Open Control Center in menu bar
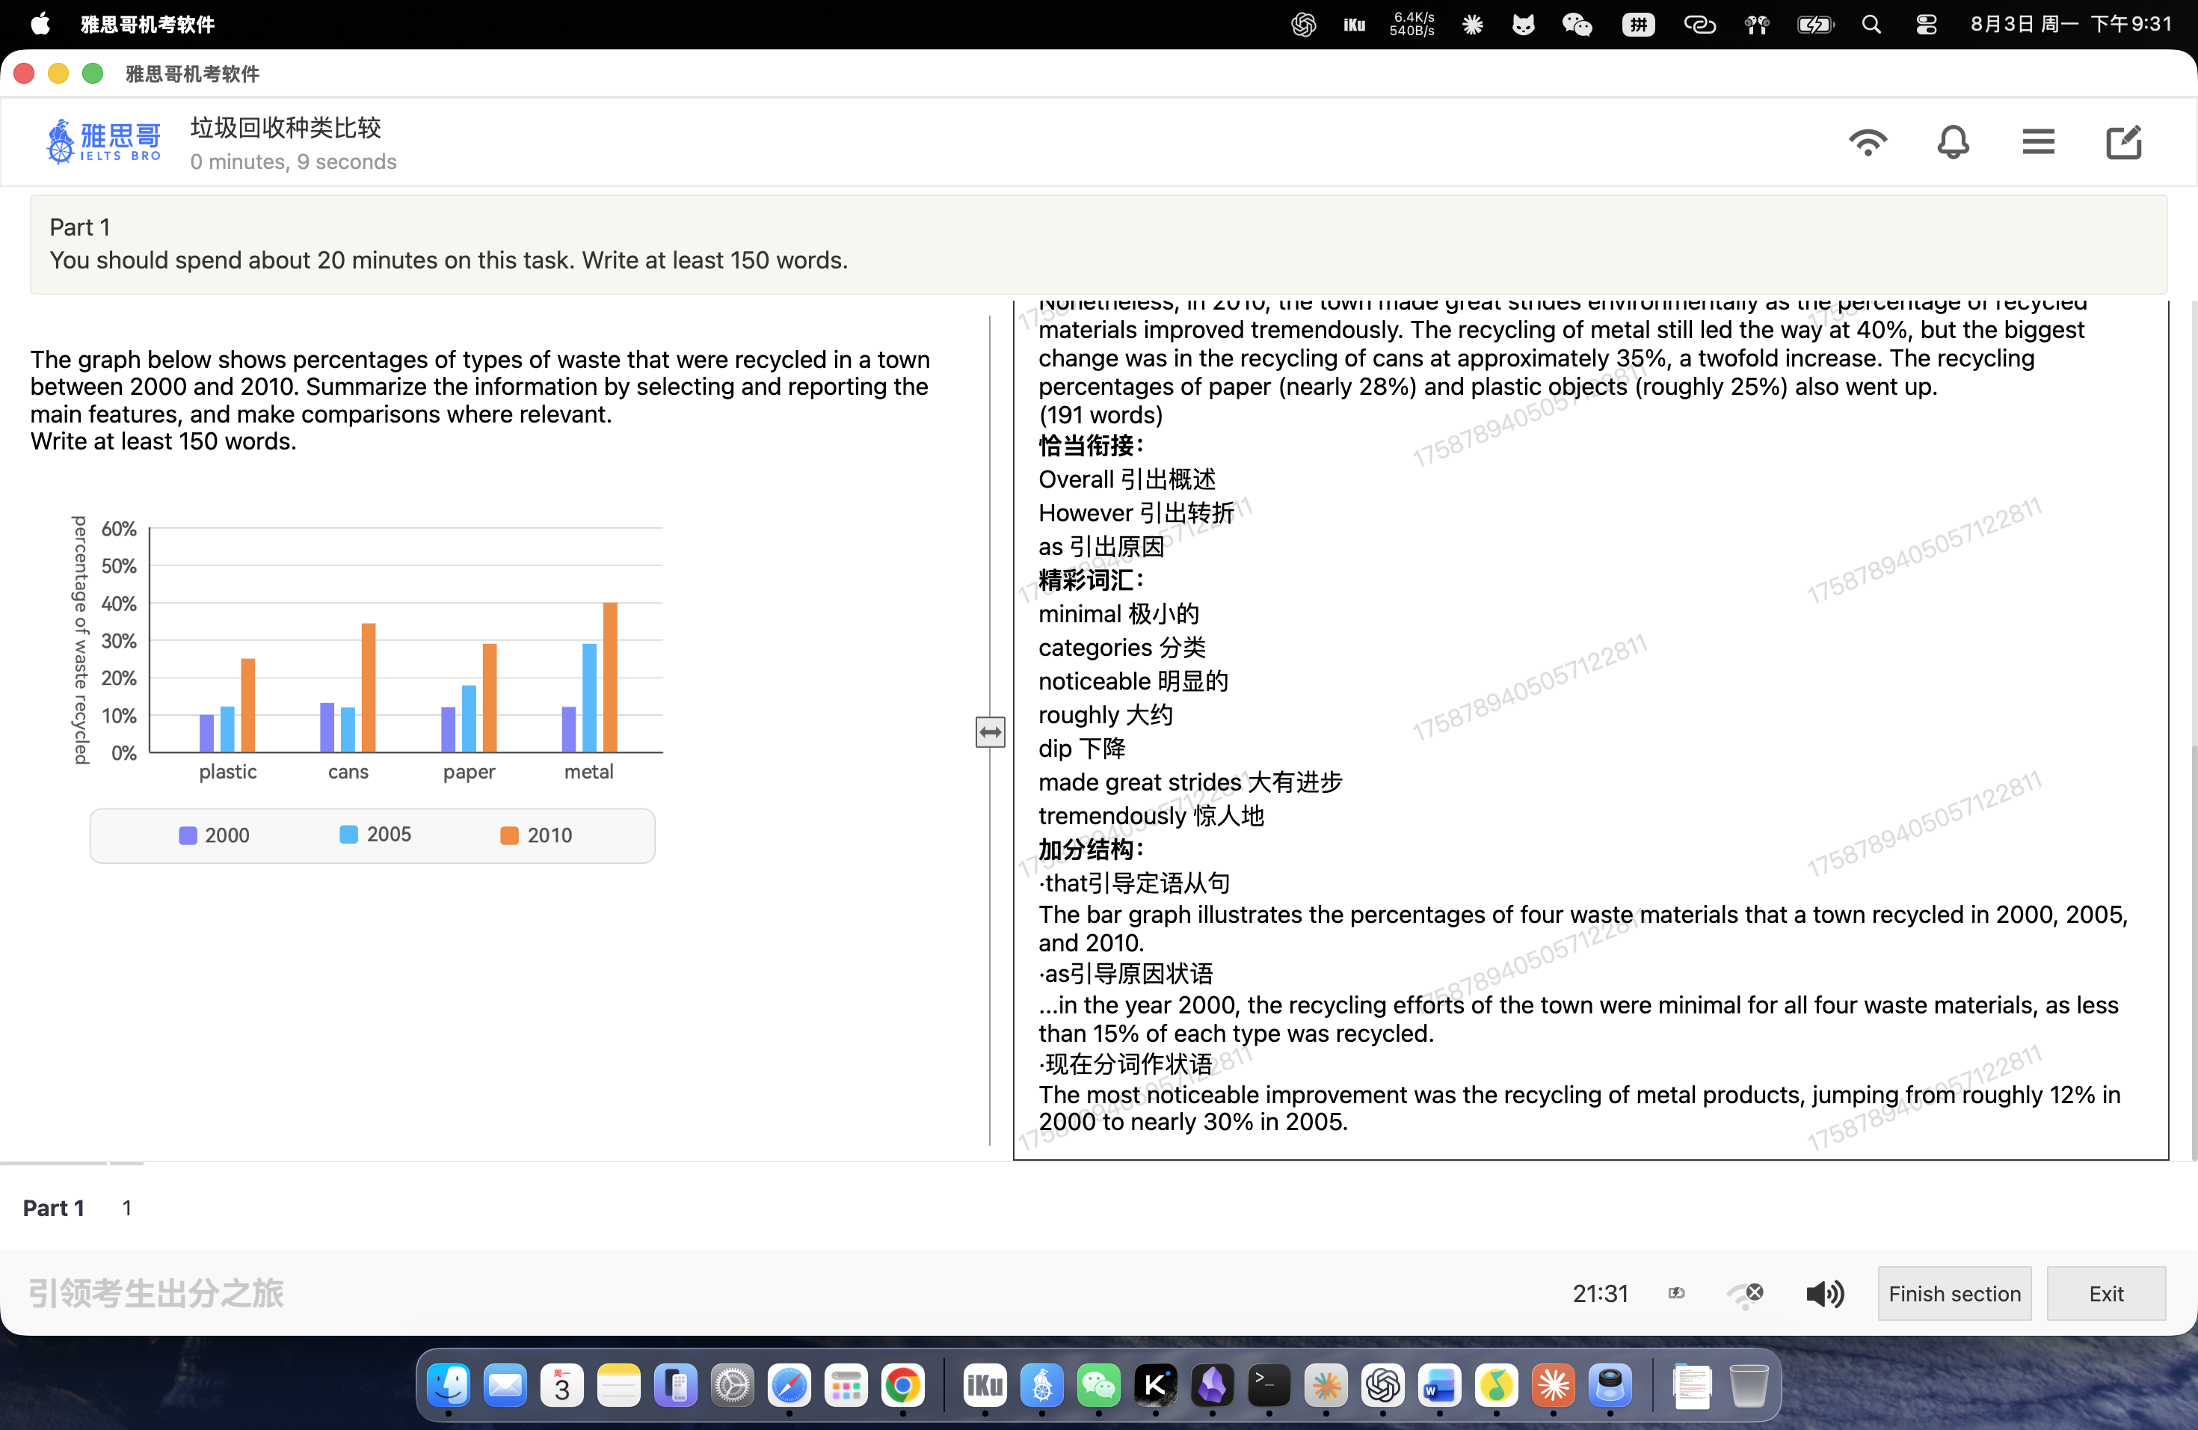Screen dimensions: 2198x1430 (x=1926, y=24)
